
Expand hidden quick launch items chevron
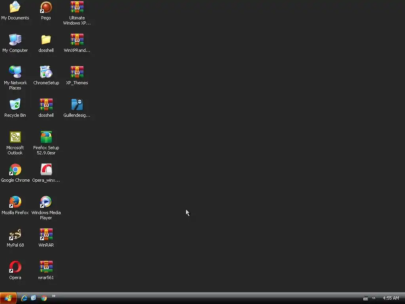(x=54, y=296)
